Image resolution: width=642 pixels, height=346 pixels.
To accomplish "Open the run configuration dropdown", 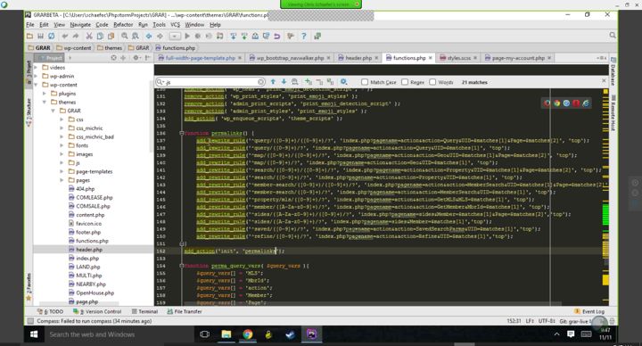I will click(175, 36).
